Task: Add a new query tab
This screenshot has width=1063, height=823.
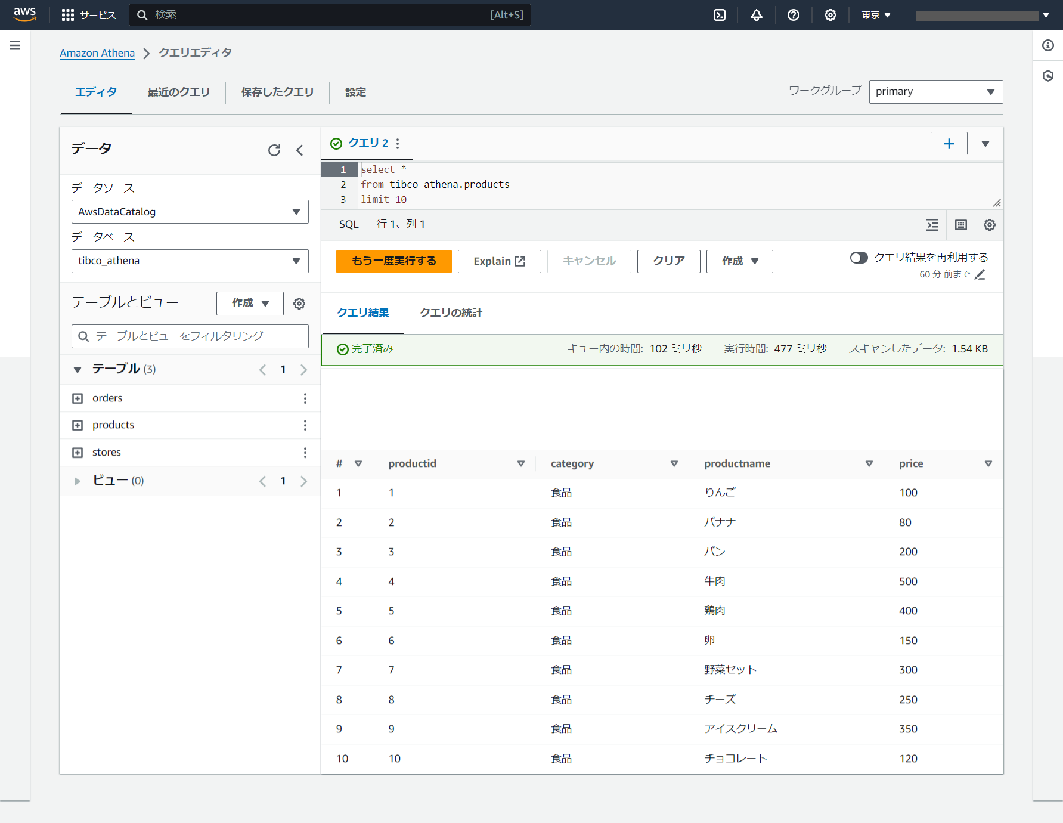Action: pos(949,144)
